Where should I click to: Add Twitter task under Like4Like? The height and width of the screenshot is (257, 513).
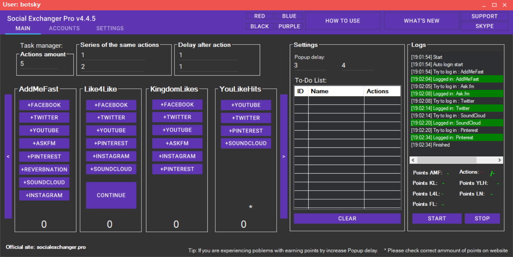(x=111, y=117)
